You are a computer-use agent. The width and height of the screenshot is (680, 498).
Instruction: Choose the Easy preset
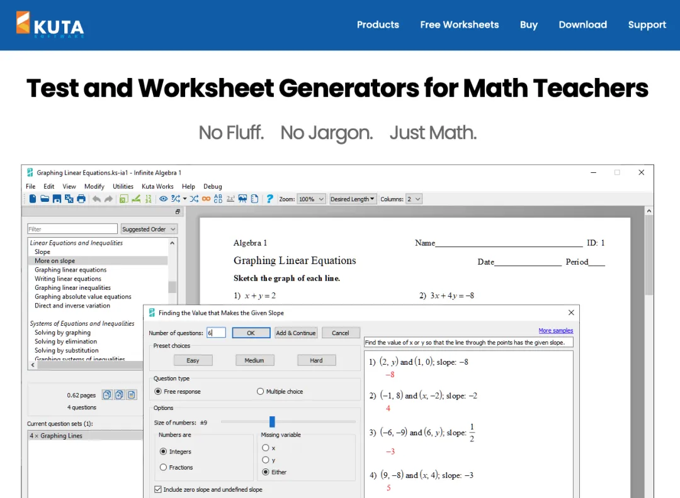click(x=193, y=360)
